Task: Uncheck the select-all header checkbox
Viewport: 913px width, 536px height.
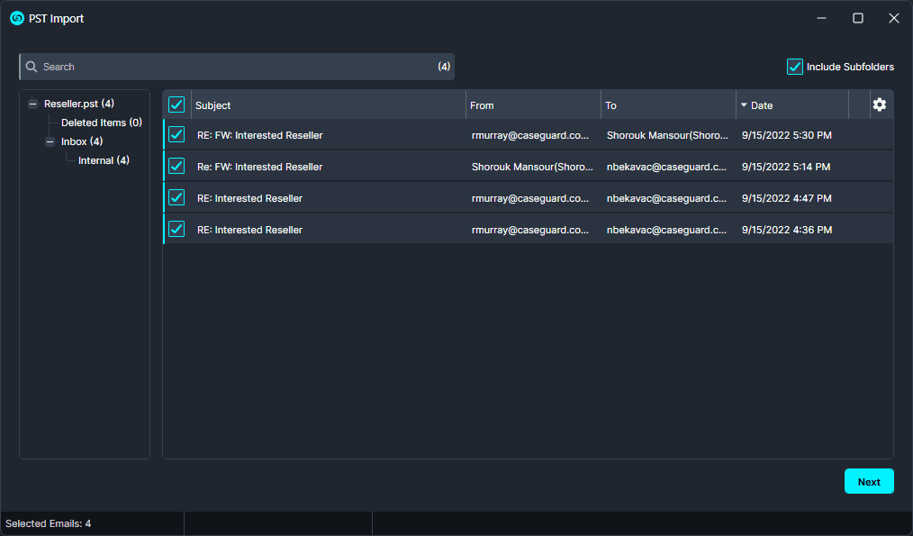Action: point(176,104)
